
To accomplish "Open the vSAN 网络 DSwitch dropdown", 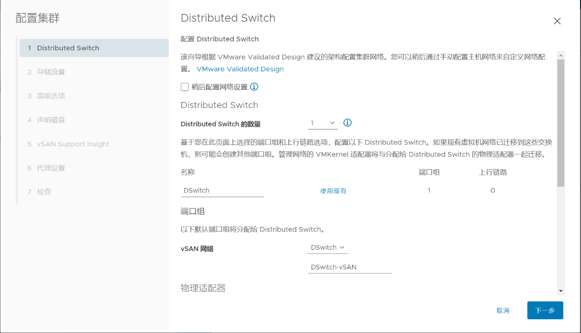I will [x=327, y=247].
